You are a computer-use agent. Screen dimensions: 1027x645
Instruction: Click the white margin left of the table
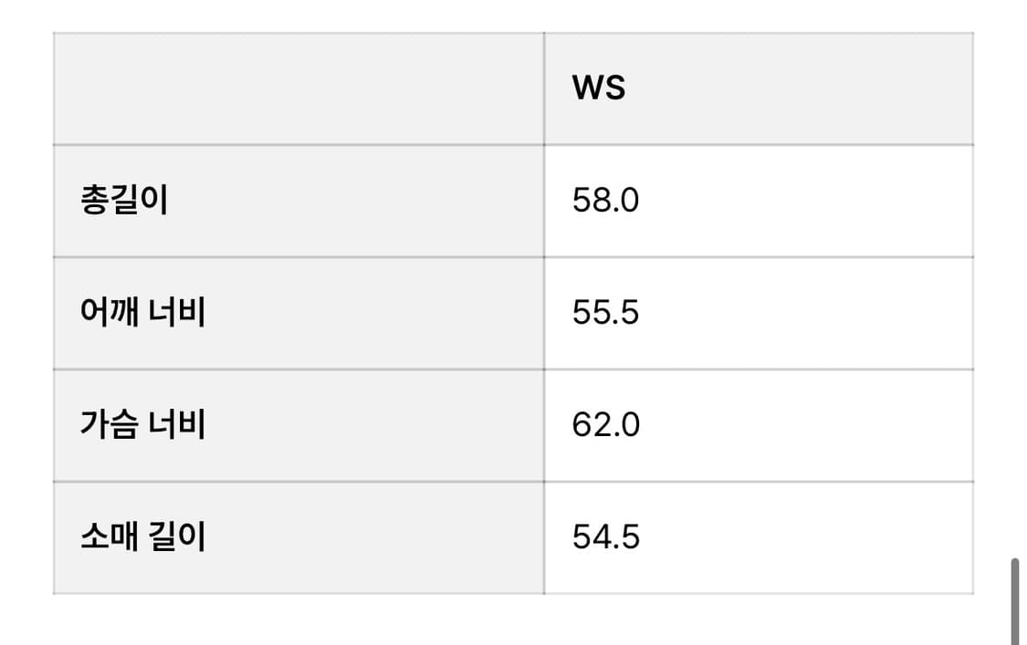coord(26,319)
